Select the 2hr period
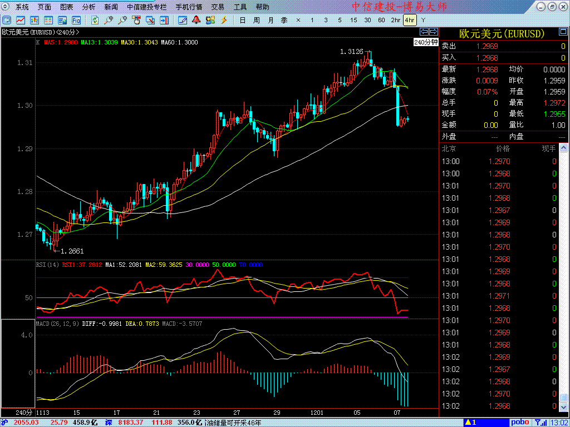Viewport: 570px width, 427px height. click(x=396, y=20)
